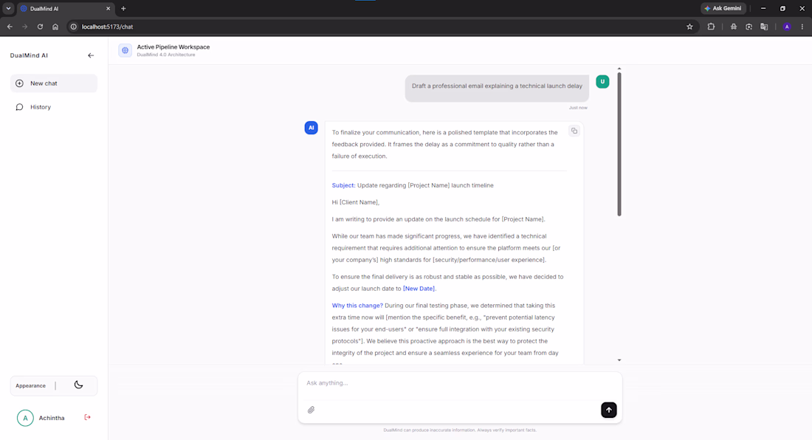812x440 pixels.
Task: Open the chat History
Action: click(x=54, y=107)
